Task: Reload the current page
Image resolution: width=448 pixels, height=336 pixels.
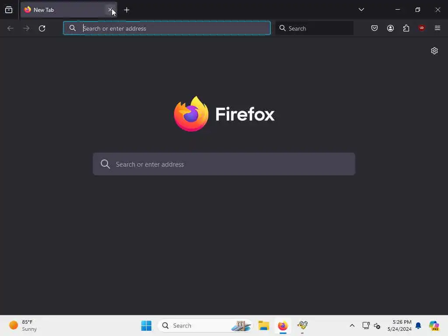Action: click(42, 28)
